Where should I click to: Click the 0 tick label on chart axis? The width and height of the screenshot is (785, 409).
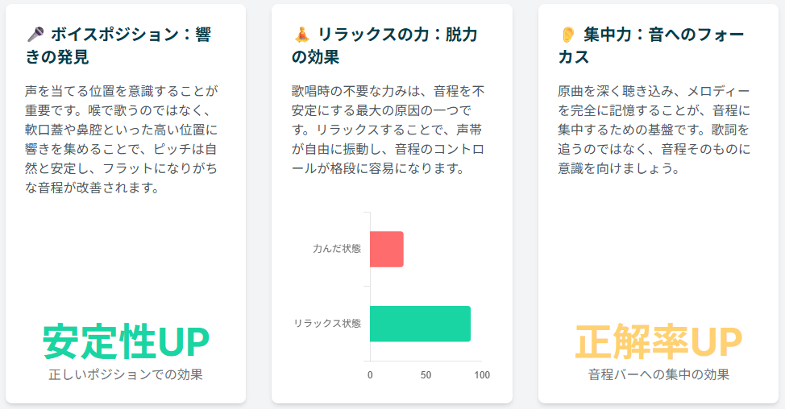370,375
